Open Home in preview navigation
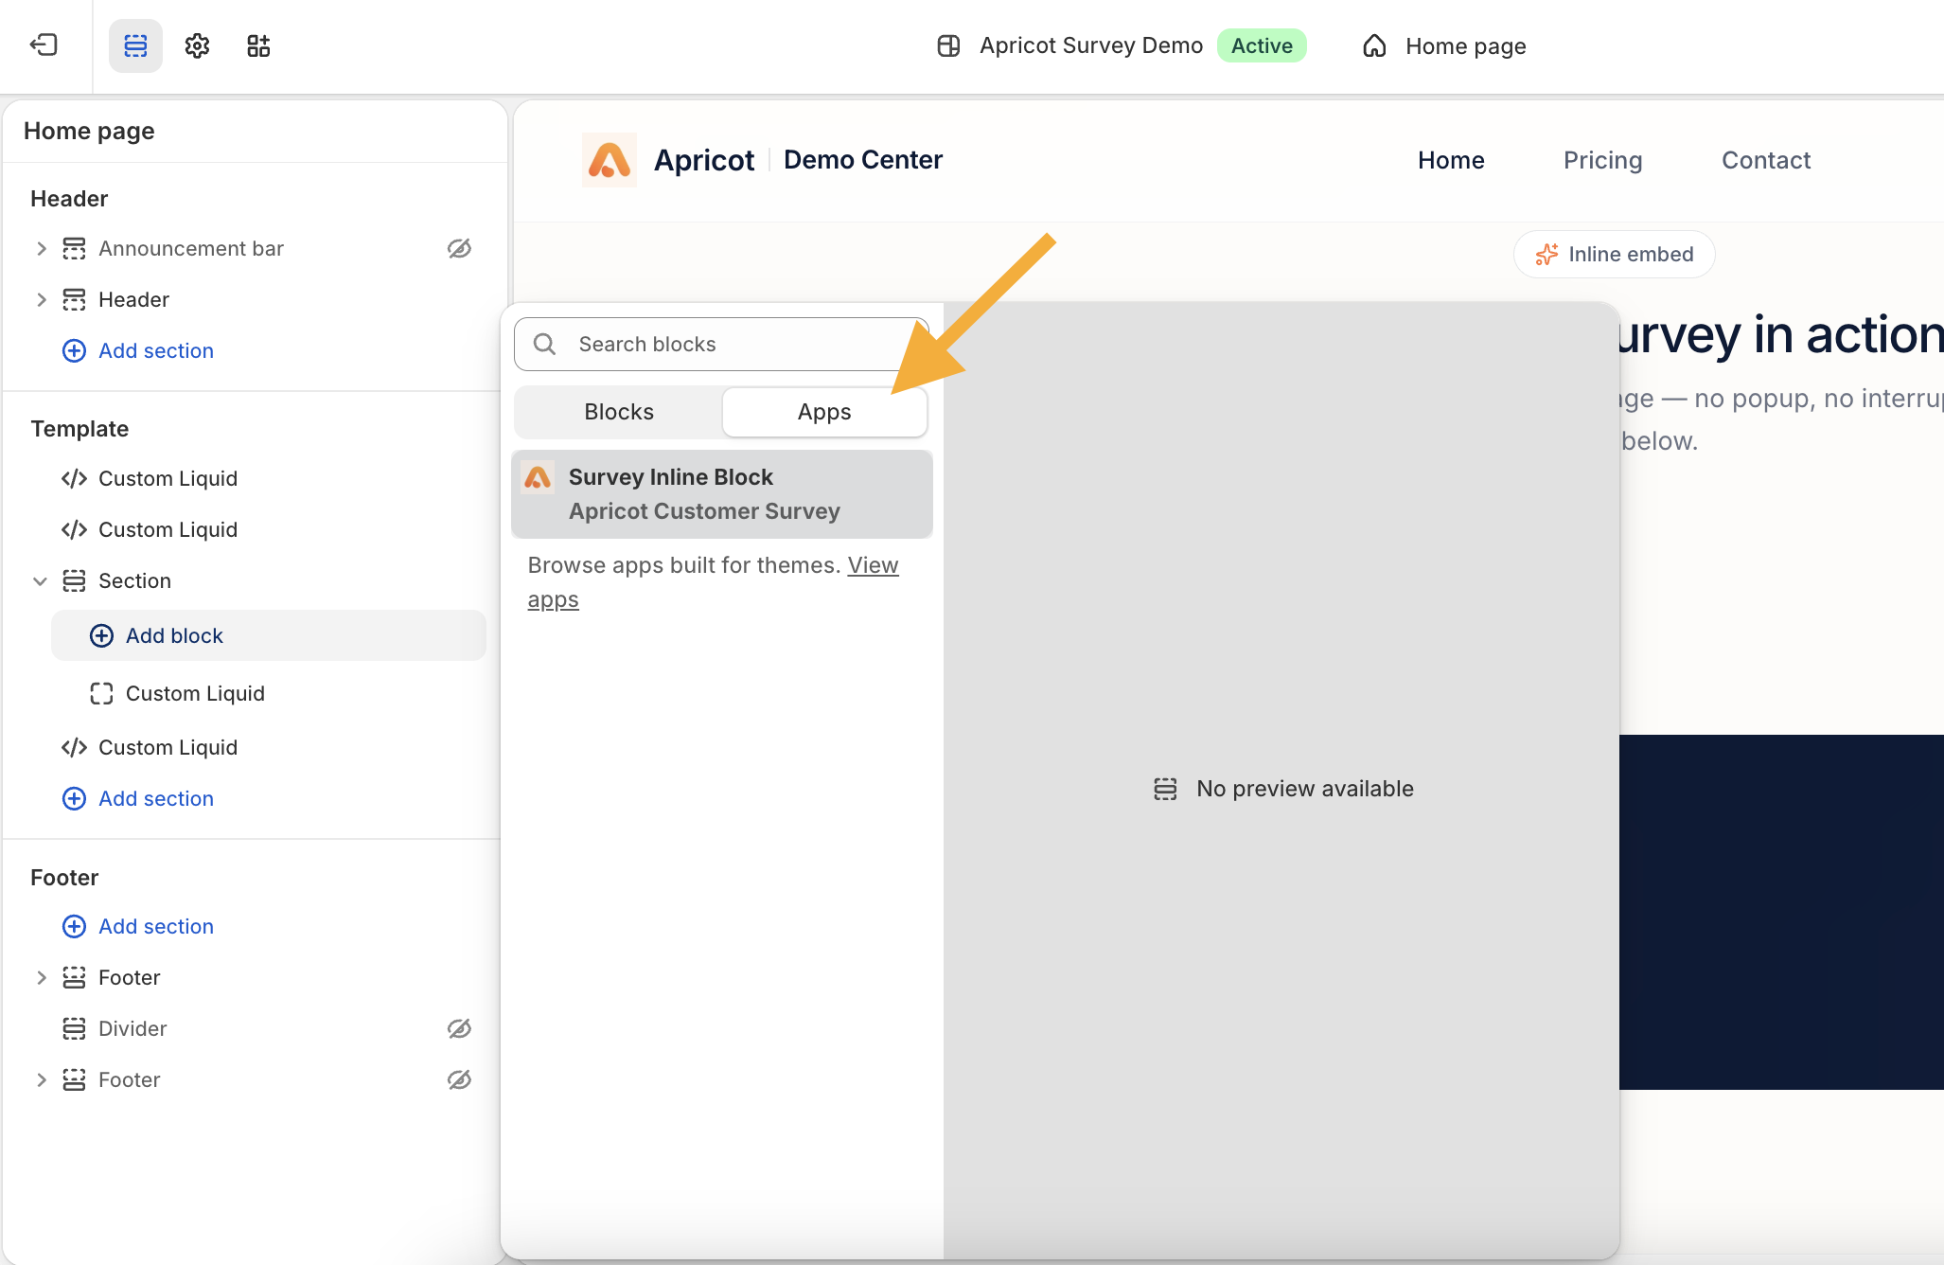 tap(1451, 160)
